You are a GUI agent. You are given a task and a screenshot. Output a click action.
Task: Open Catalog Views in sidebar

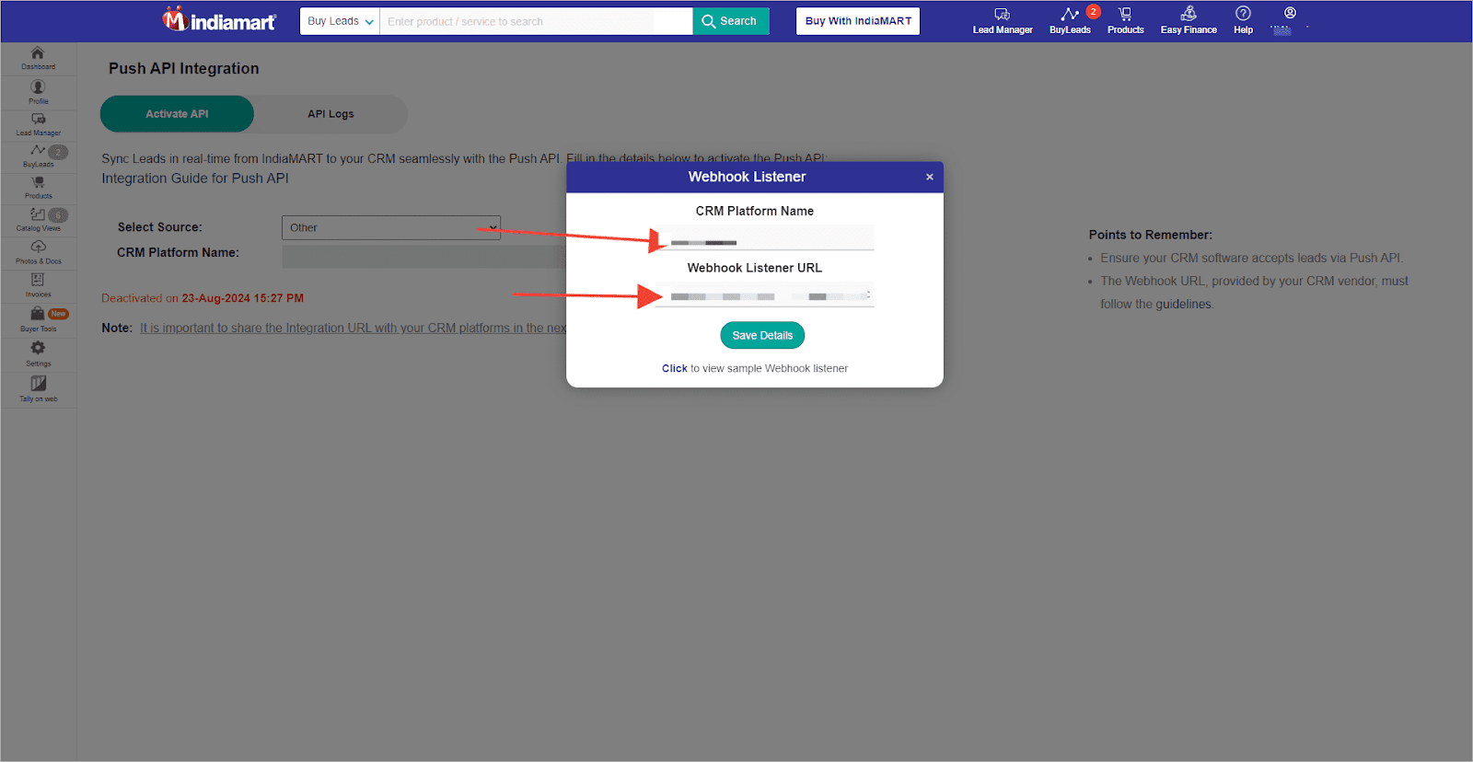pyautogui.click(x=38, y=220)
